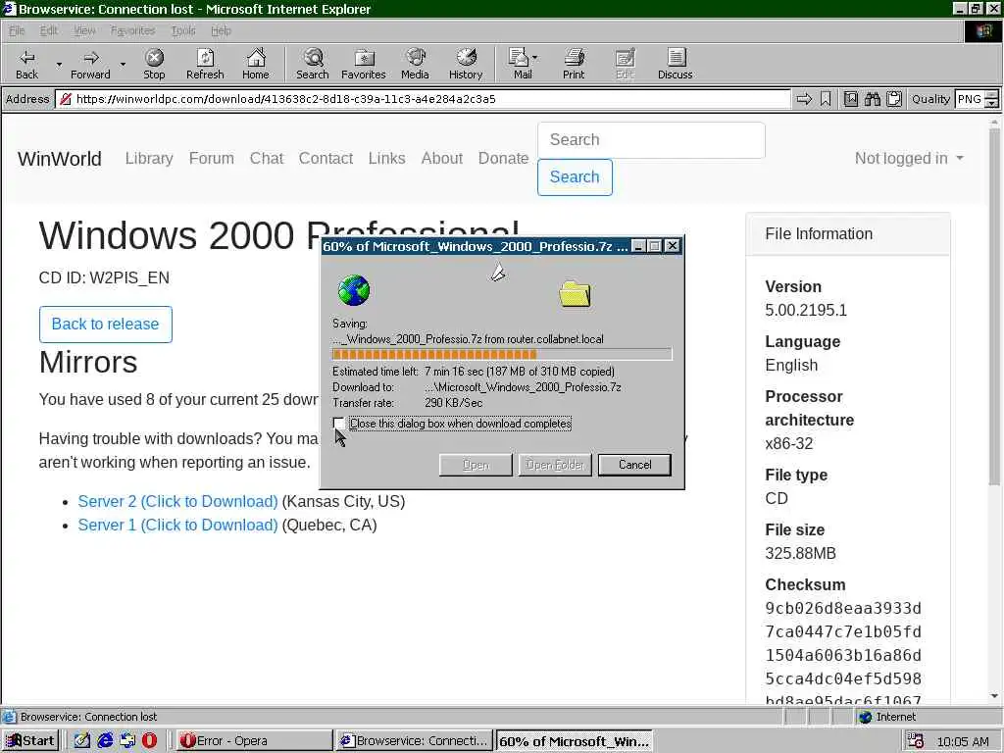Viewport: 1004px width, 753px height.
Task: Stop page loading with Stop button
Action: 154,64
